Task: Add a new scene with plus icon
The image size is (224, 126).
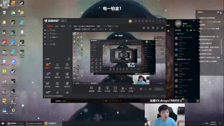Action: tap(70, 26)
